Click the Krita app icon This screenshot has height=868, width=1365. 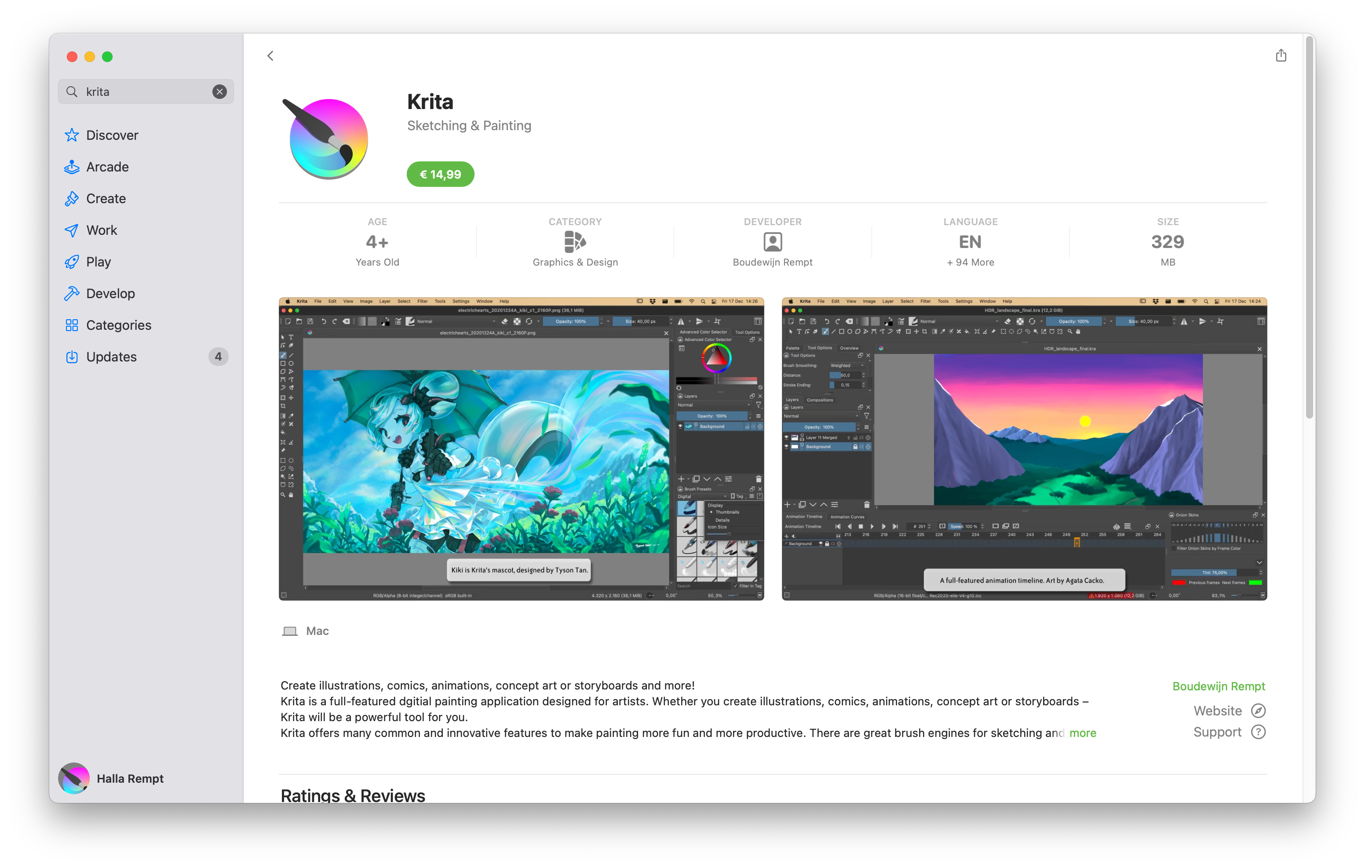click(x=329, y=133)
